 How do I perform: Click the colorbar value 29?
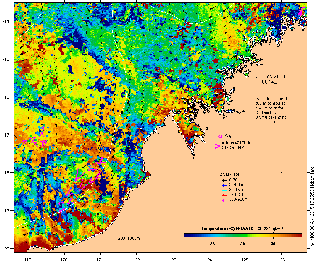click(x=243, y=244)
